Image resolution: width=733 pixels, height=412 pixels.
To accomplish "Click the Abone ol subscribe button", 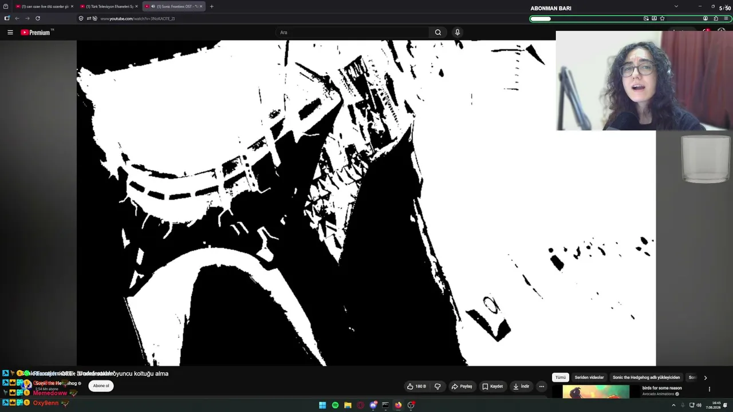I will pos(101,386).
